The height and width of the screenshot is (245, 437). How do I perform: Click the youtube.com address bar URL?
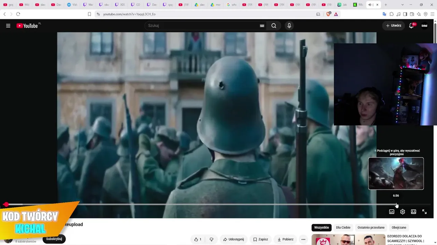pos(129,14)
